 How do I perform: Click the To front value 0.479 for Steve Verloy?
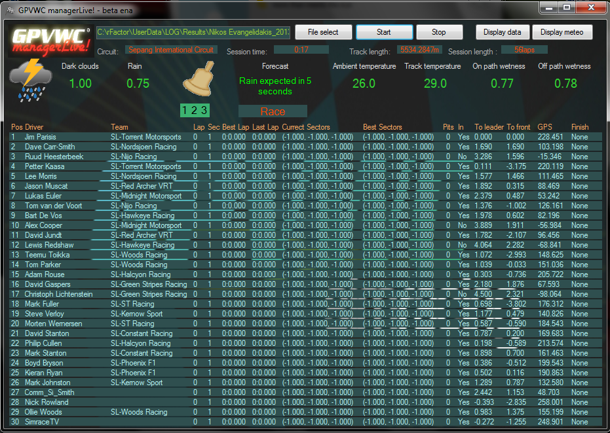[x=516, y=314]
